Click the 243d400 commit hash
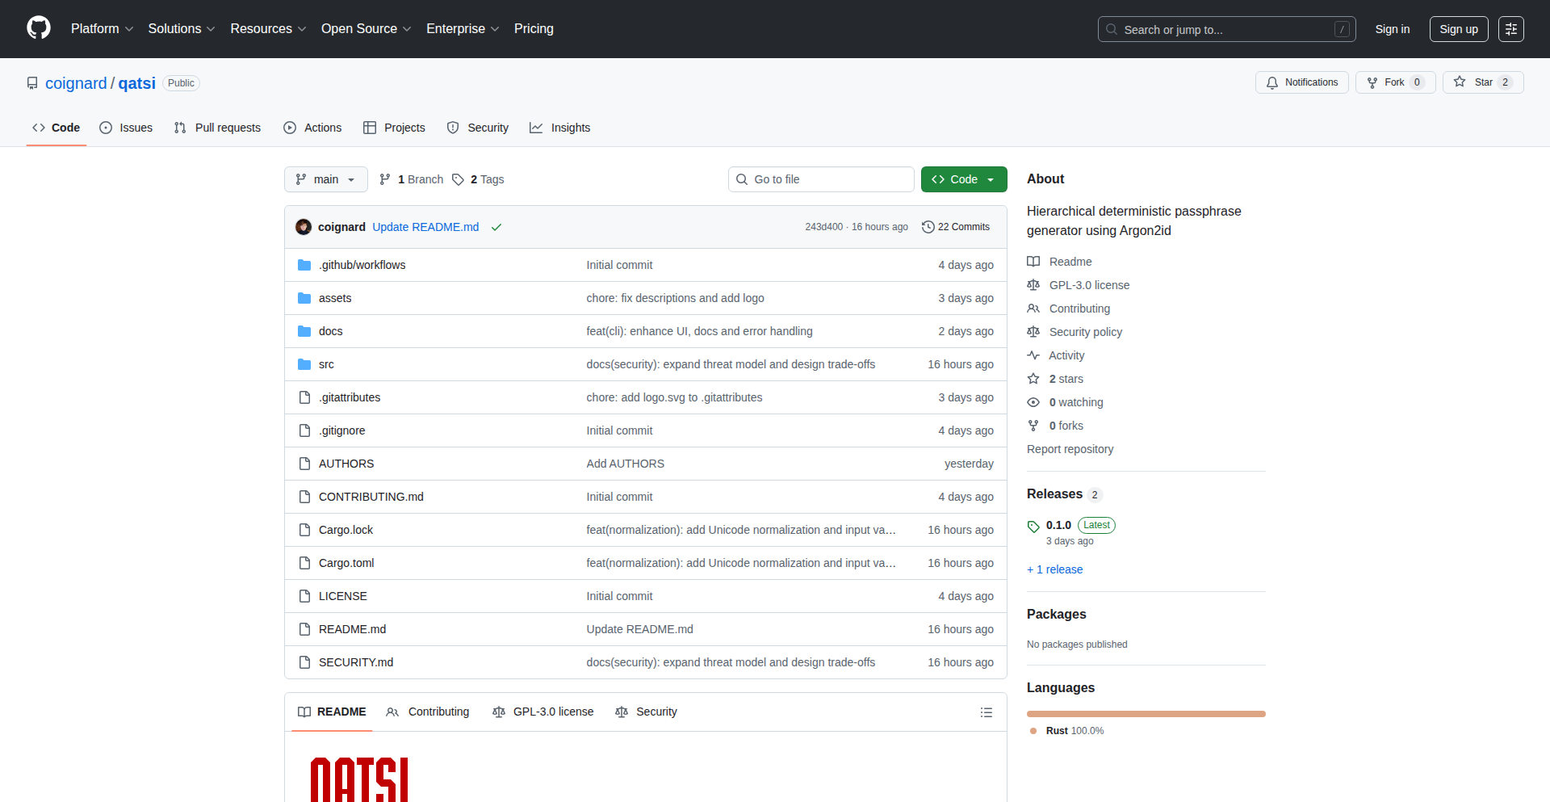This screenshot has width=1550, height=802. tap(823, 227)
